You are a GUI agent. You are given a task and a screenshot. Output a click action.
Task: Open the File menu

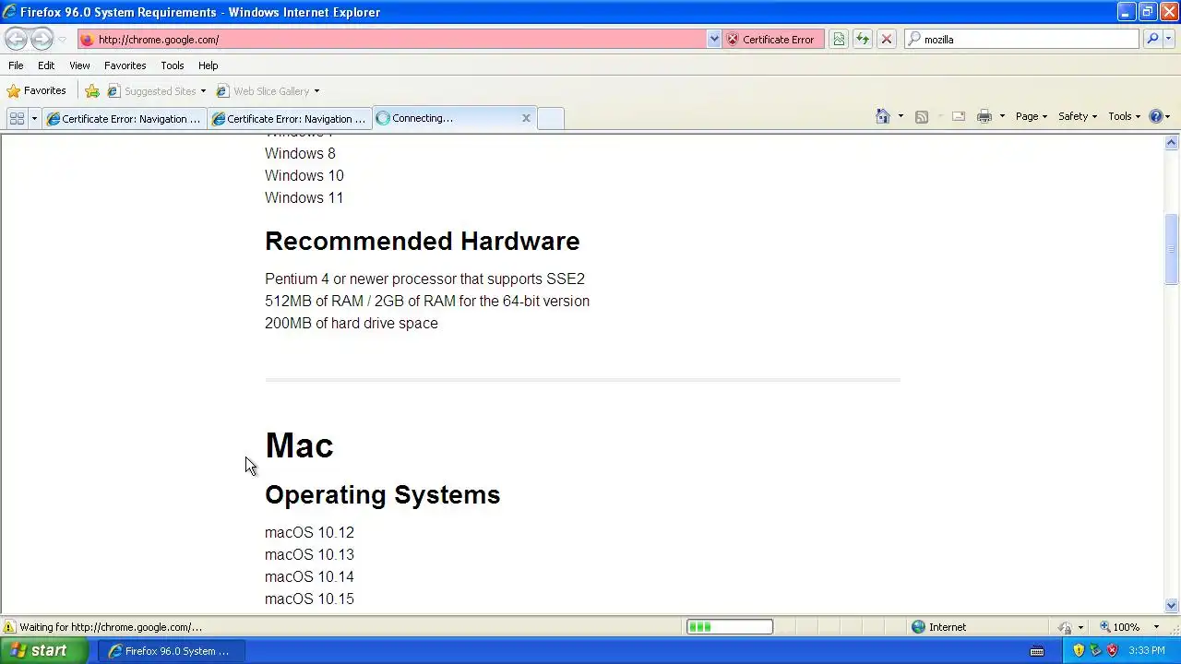pos(16,65)
